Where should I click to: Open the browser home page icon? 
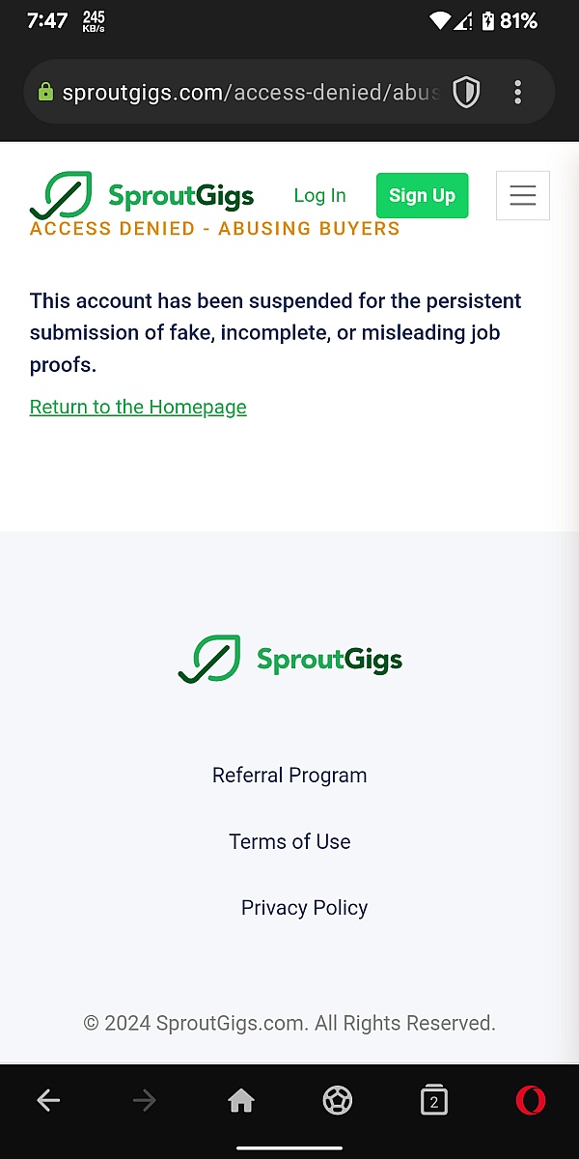[241, 1100]
